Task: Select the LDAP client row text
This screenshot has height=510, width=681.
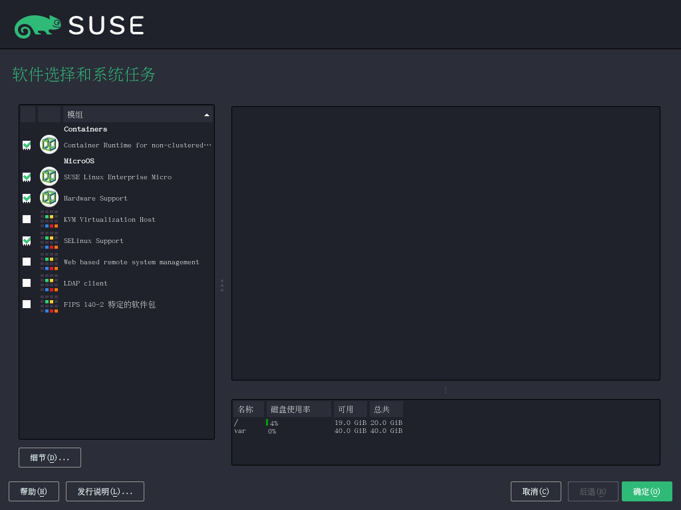Action: [x=86, y=283]
